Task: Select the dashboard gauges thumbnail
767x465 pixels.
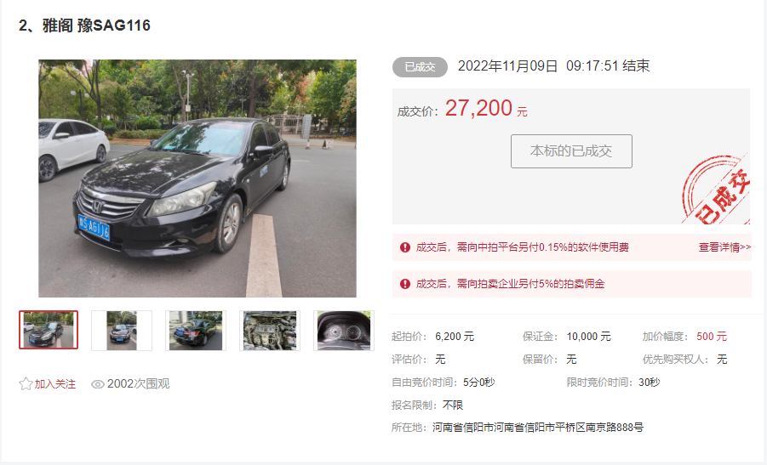Action: (x=344, y=331)
